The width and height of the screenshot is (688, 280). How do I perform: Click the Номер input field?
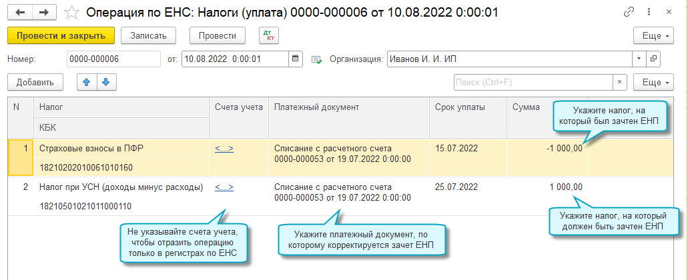click(113, 59)
